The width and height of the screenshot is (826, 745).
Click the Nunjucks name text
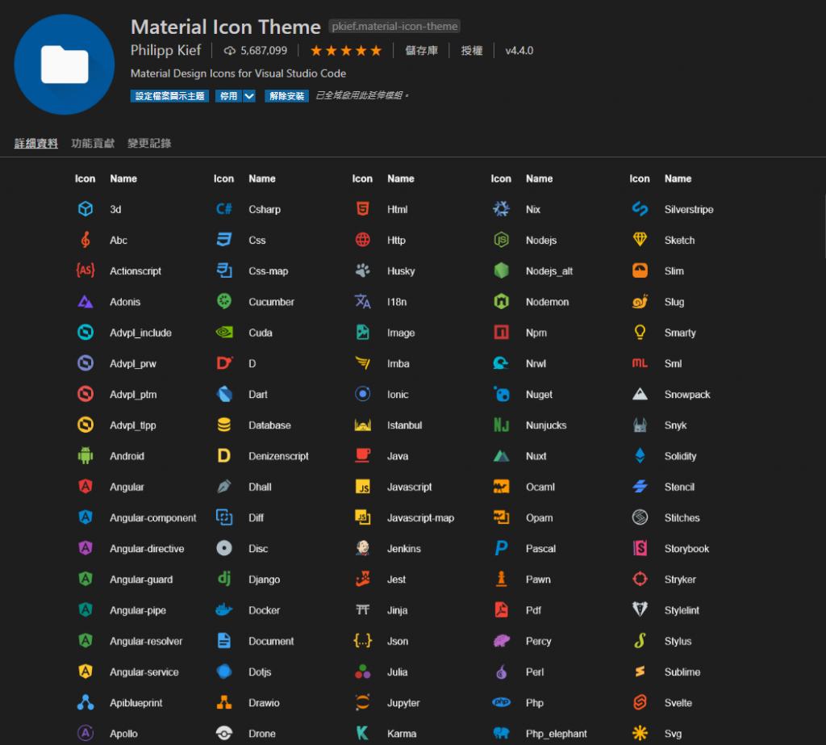pos(546,425)
